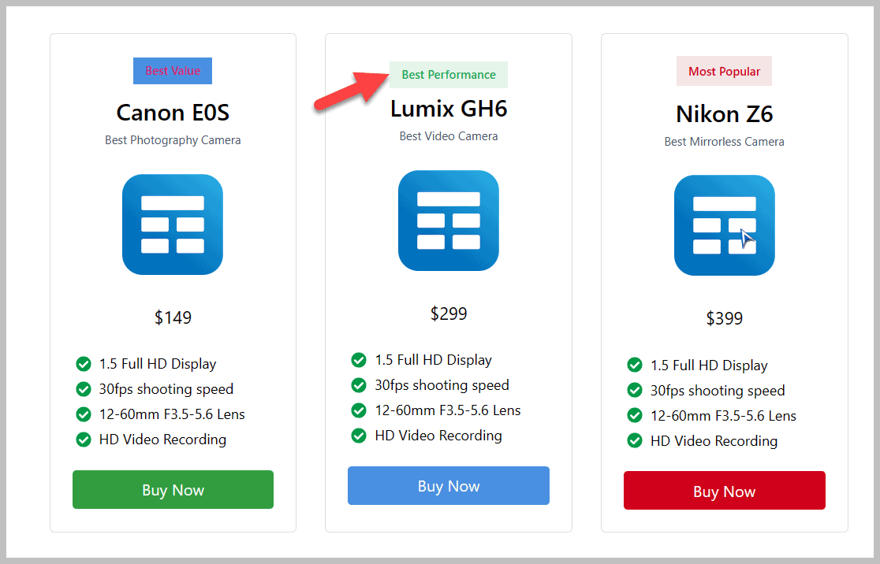
Task: Select the Best Mirrorless Camera label
Action: pos(724,141)
